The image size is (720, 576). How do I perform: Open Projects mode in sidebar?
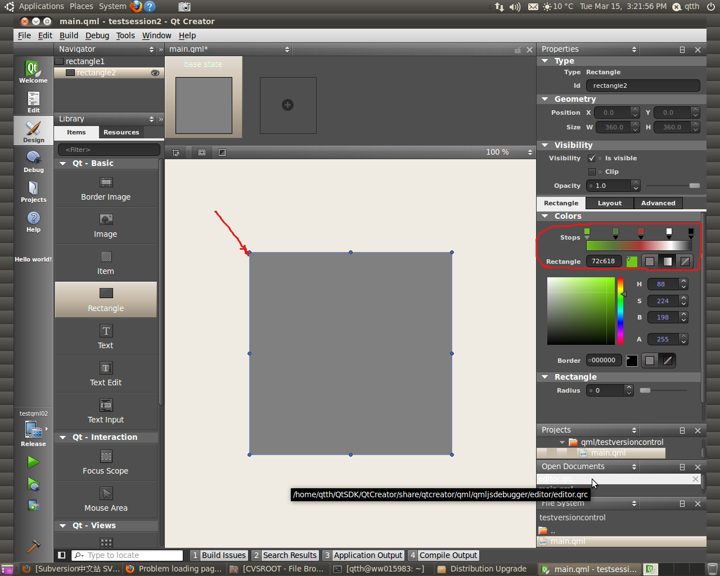tap(33, 191)
